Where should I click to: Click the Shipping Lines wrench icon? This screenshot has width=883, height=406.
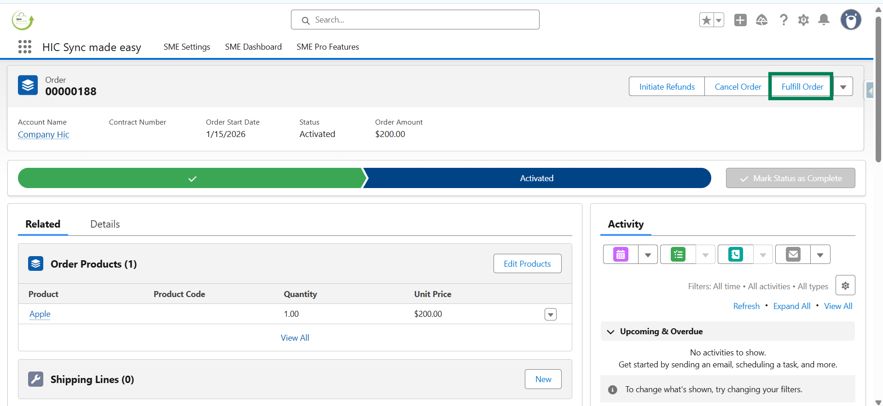(x=36, y=379)
